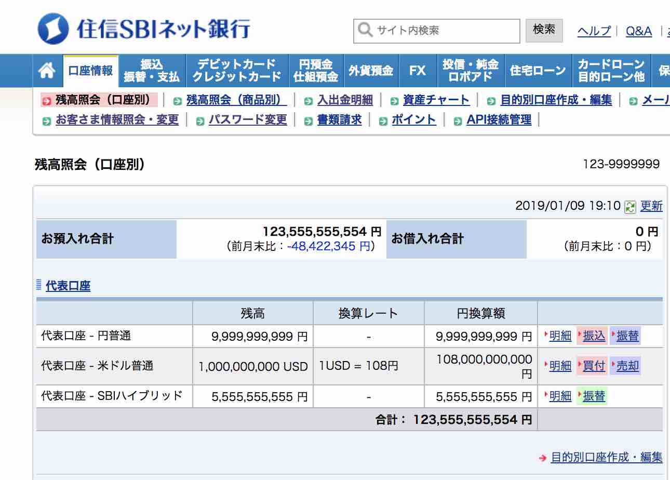Open the ヘルプ link

594,31
